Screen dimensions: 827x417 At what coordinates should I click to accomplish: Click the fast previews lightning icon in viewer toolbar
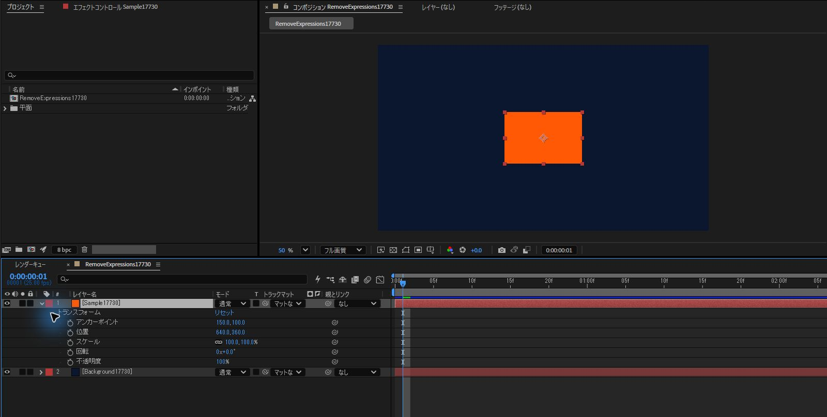point(381,250)
